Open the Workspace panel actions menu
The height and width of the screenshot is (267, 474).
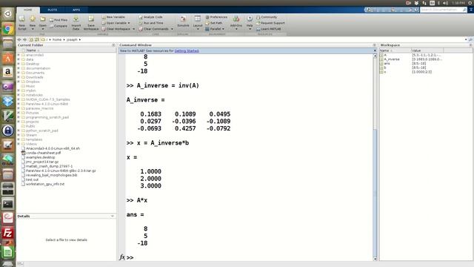pos(470,45)
